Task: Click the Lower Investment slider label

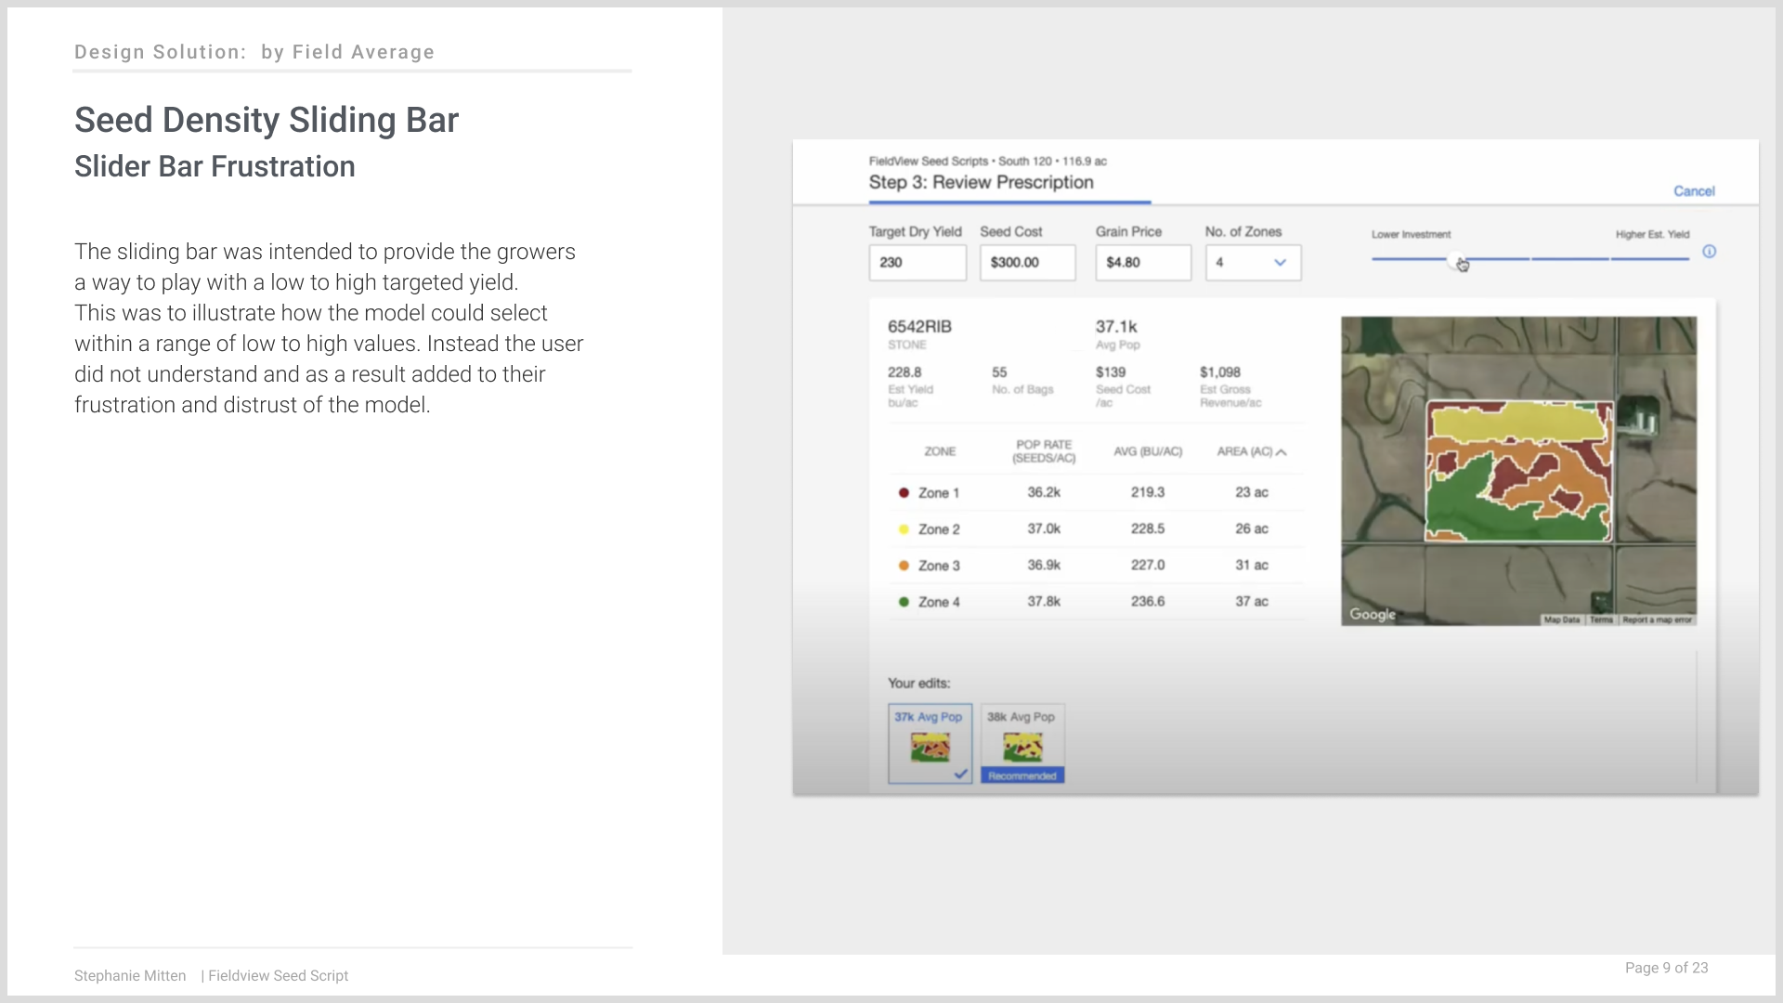Action: [x=1411, y=235]
